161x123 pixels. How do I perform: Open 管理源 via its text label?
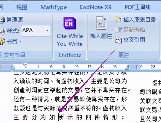click(x=15, y=20)
